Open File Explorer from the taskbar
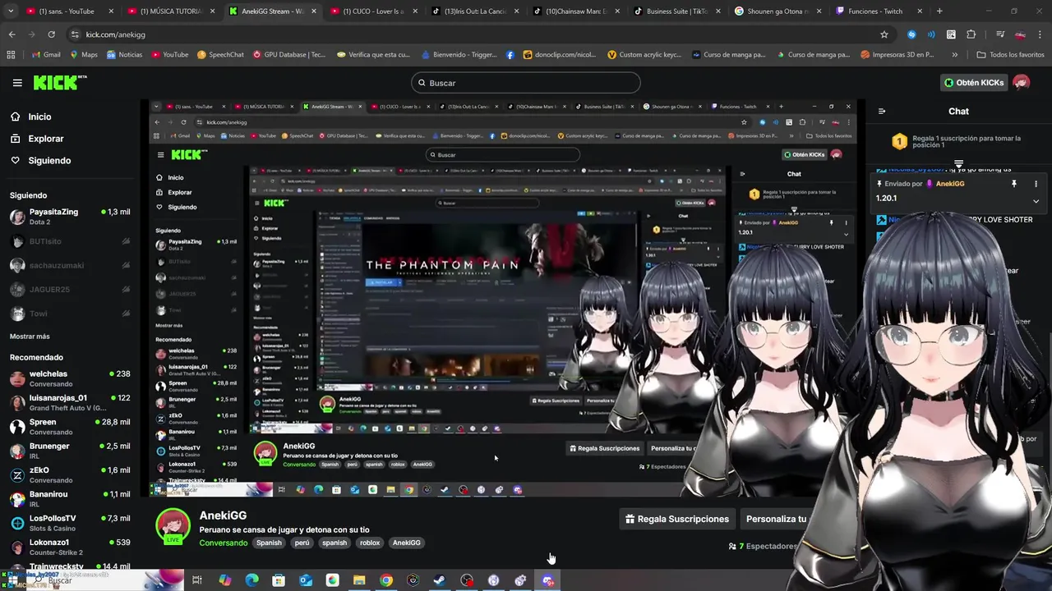 pyautogui.click(x=359, y=580)
